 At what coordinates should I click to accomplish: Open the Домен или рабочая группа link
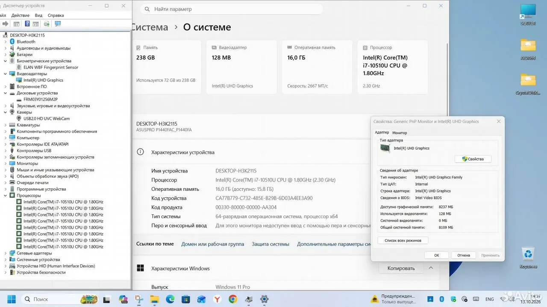coord(212,244)
